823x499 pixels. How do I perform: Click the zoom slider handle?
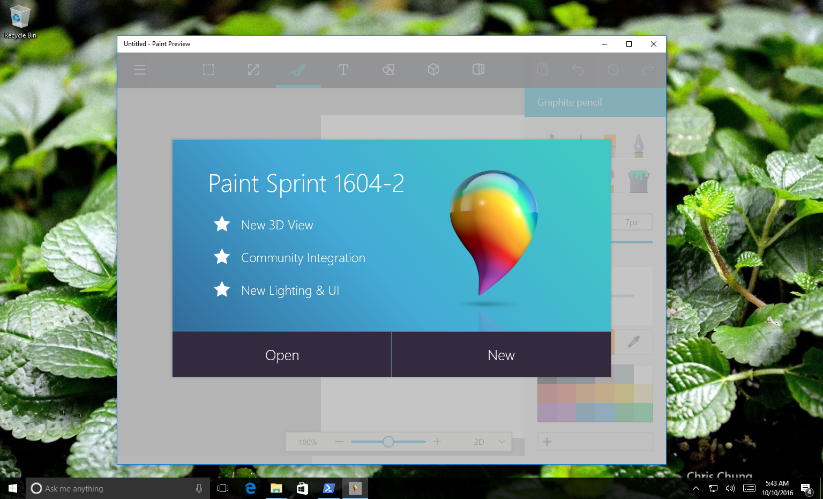click(388, 442)
